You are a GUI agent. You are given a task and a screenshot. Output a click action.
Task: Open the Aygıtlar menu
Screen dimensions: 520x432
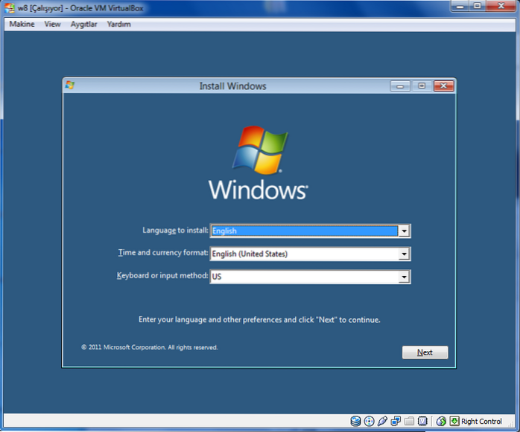click(x=83, y=24)
